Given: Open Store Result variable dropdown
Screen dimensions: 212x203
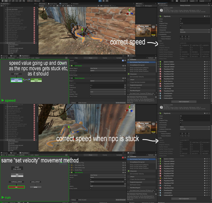Looking at the screenshot, I should (x=108, y=71).
